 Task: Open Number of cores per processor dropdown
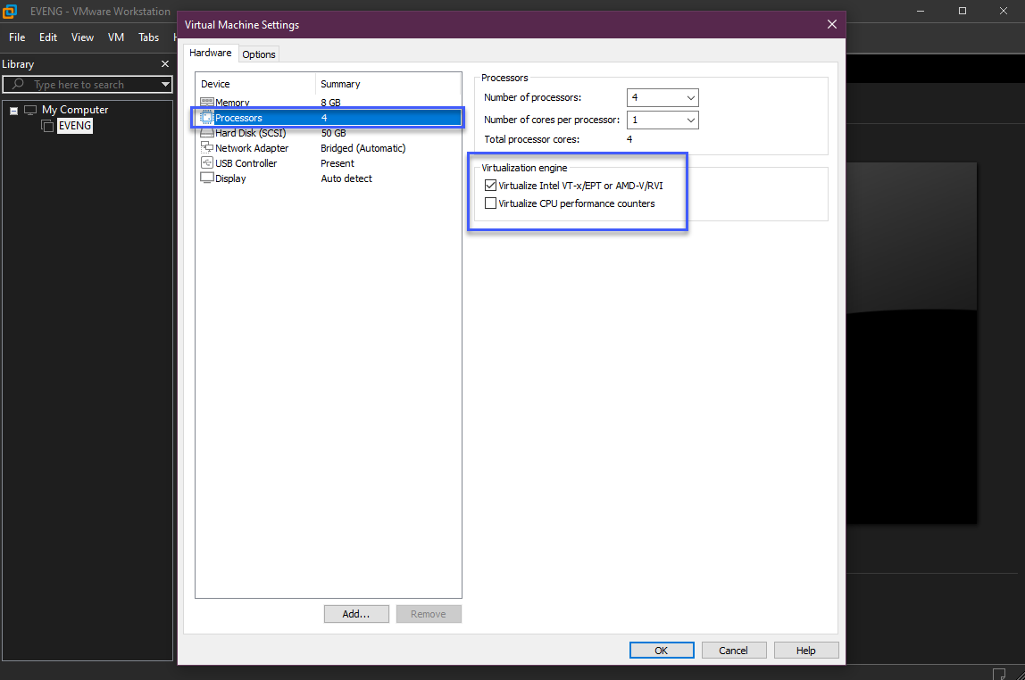662,120
